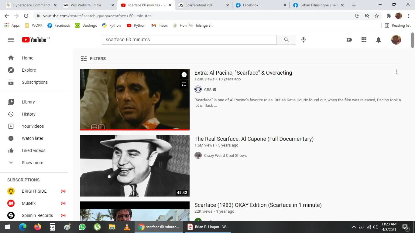The width and height of the screenshot is (415, 233).
Task: Open Inbox Gmail bookmark
Action: pos(159,25)
